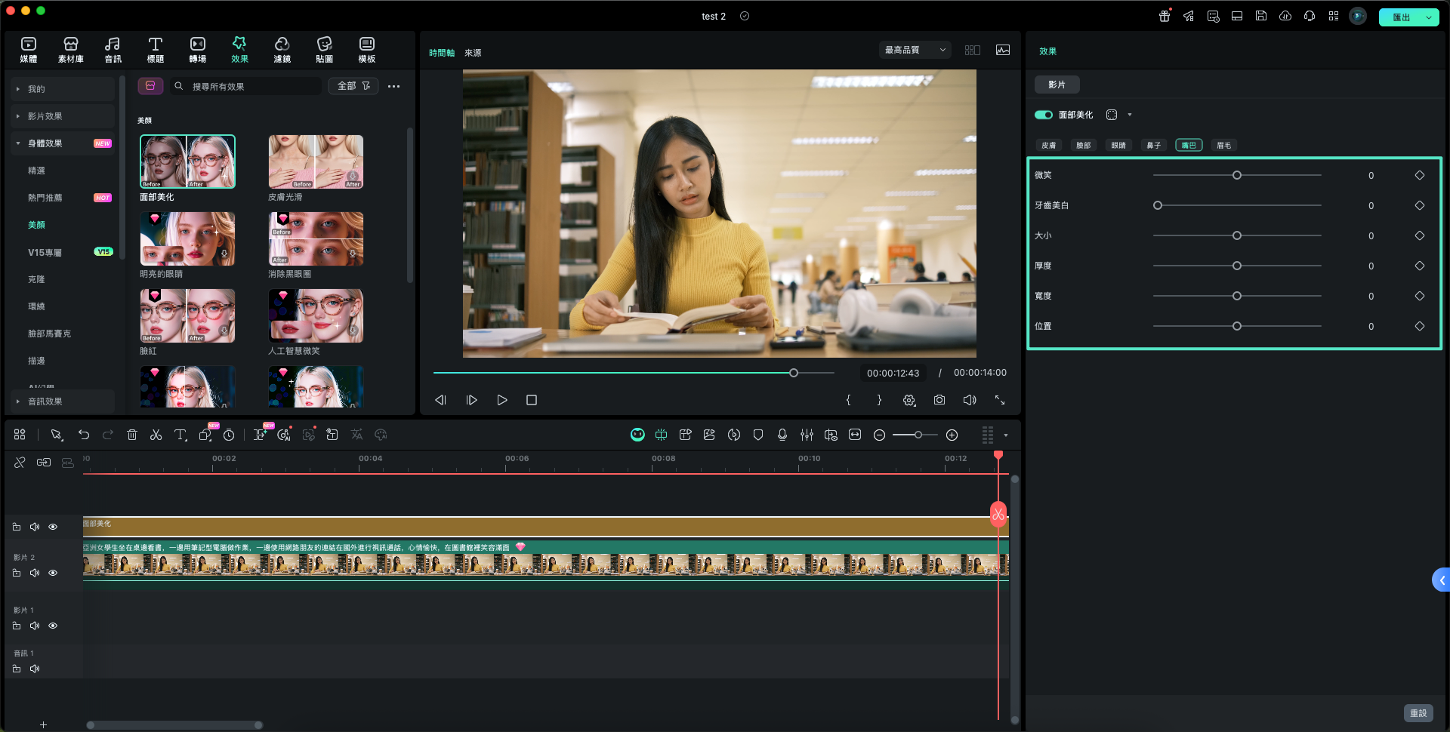Hide the 影片 2 track with eye icon

(x=53, y=573)
